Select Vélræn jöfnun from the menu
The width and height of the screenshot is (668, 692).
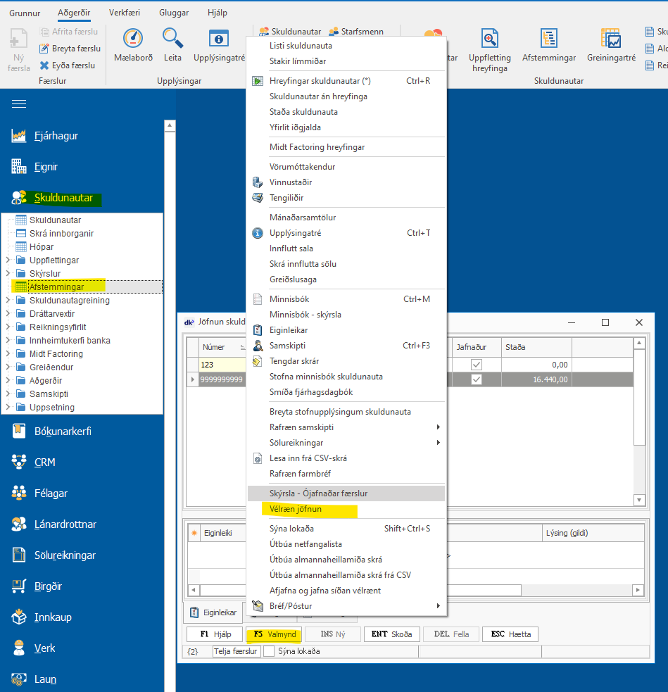[x=294, y=509]
